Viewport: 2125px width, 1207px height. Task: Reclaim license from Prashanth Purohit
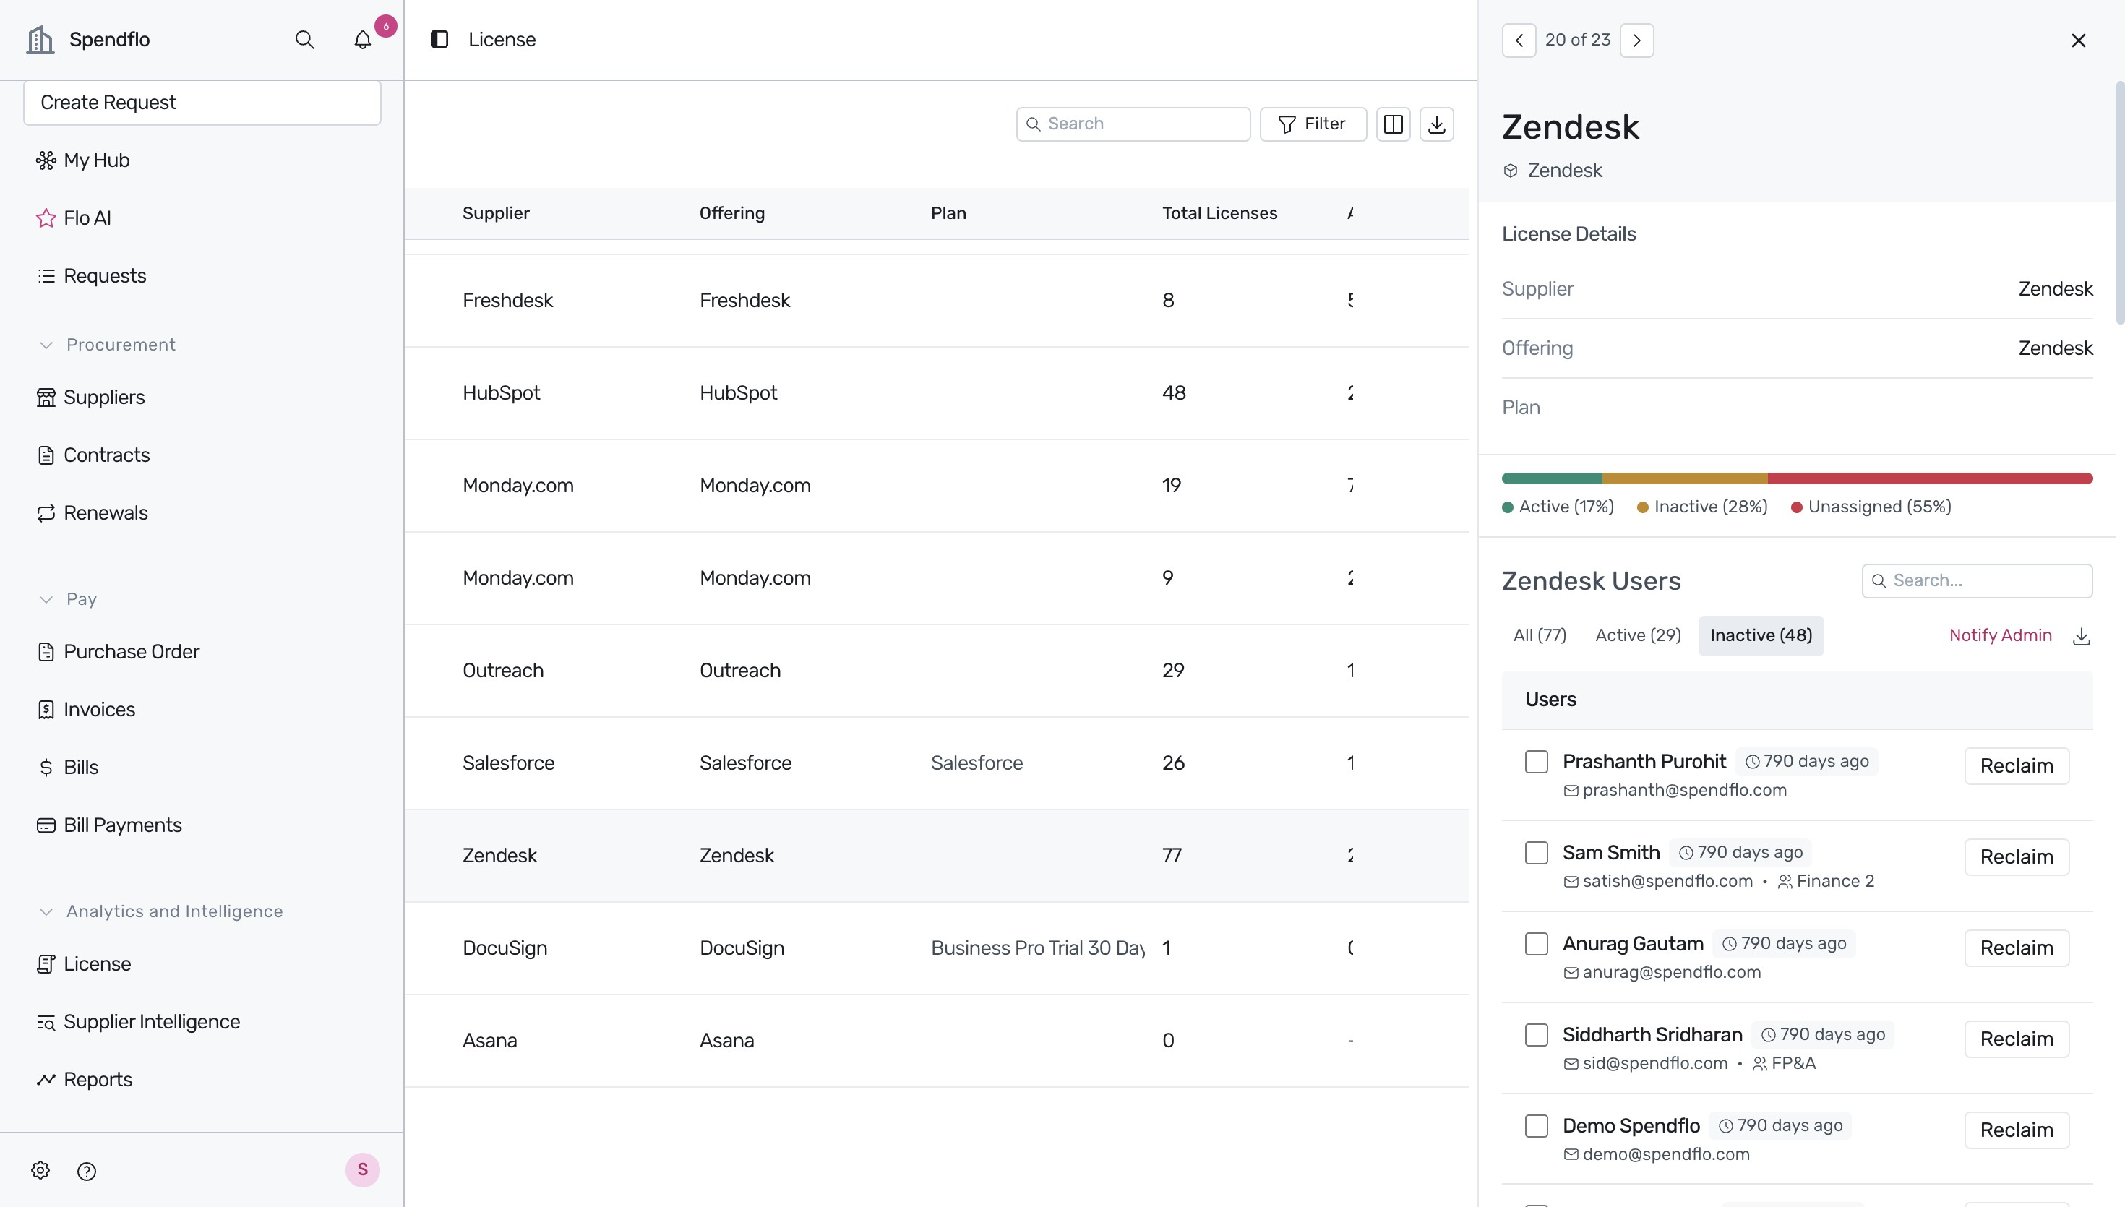(x=2016, y=766)
